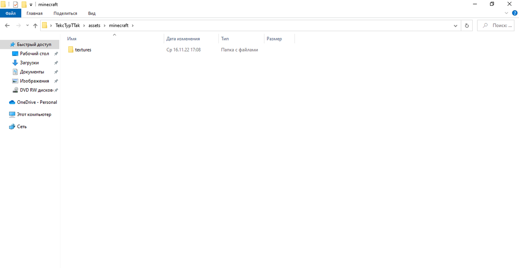
Task: Minimize the Explorer window
Action: pyautogui.click(x=475, y=4)
